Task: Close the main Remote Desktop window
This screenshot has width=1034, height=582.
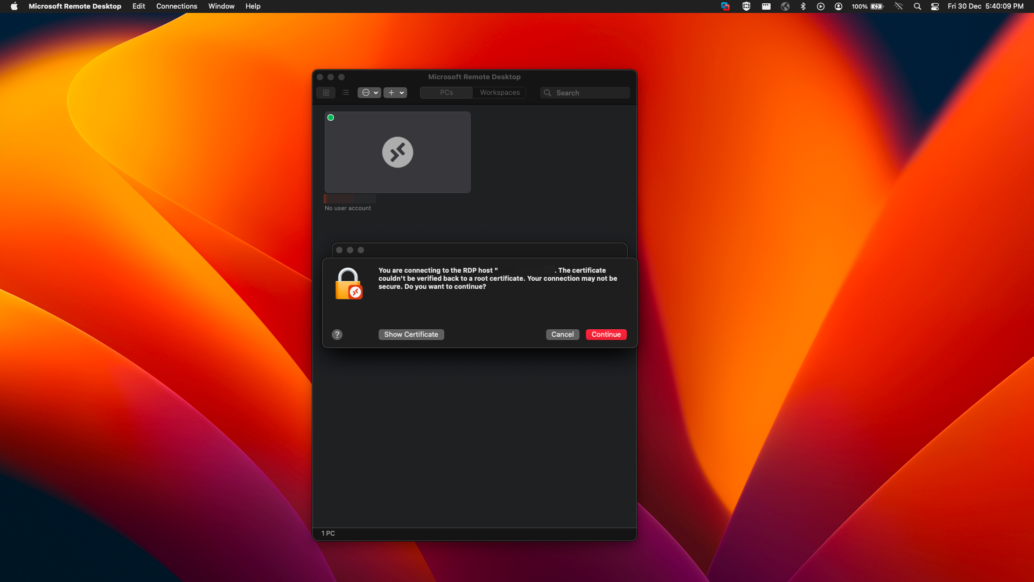Action: click(x=320, y=77)
